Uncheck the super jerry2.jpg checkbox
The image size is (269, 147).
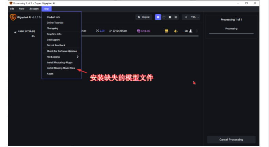15,32
